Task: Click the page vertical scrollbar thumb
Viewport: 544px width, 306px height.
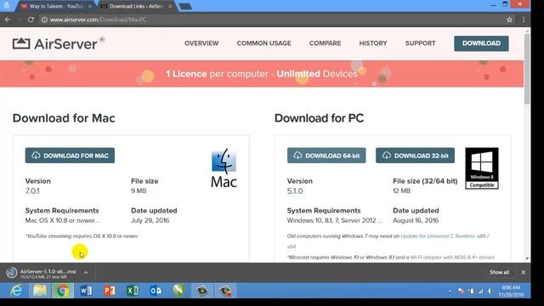Action: (x=527, y=69)
